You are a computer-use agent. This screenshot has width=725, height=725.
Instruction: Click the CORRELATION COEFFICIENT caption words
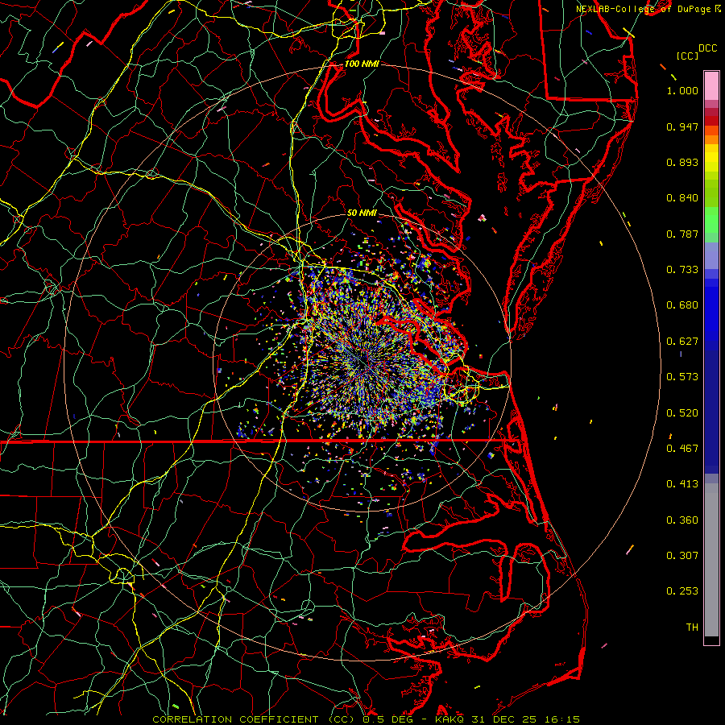[235, 719]
